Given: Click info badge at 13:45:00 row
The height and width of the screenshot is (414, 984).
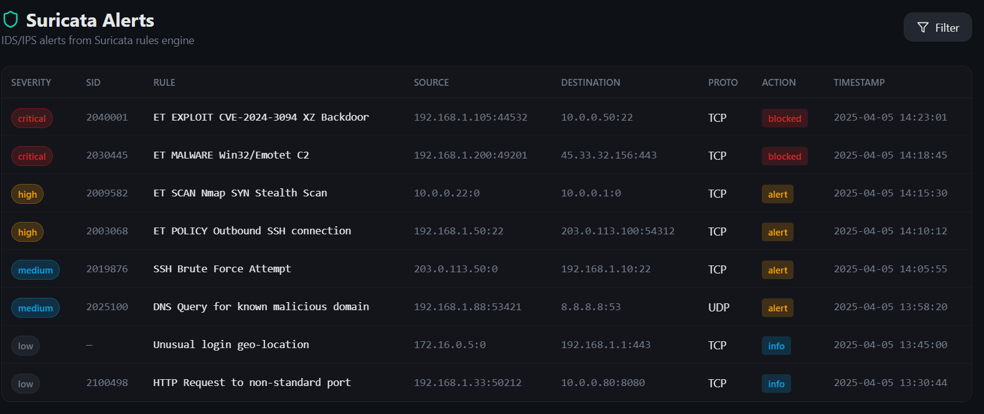Looking at the screenshot, I should click(x=776, y=346).
